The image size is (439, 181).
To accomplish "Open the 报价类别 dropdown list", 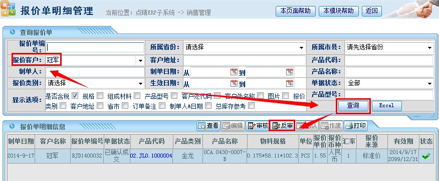I will pyautogui.click(x=95, y=83).
